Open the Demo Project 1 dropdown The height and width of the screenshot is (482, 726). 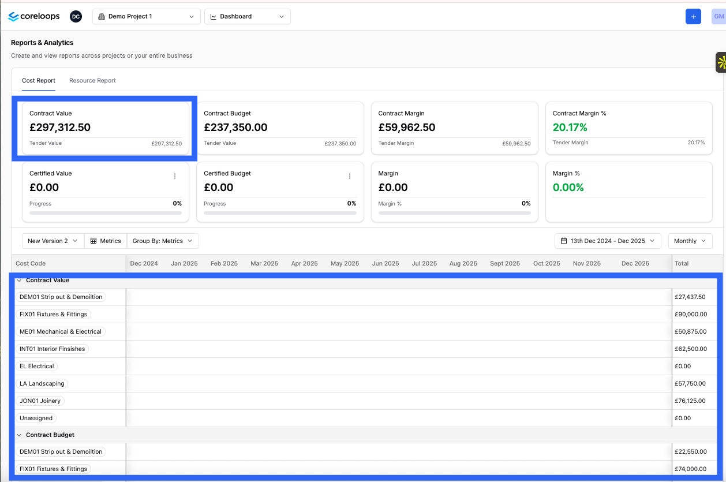[x=147, y=17]
